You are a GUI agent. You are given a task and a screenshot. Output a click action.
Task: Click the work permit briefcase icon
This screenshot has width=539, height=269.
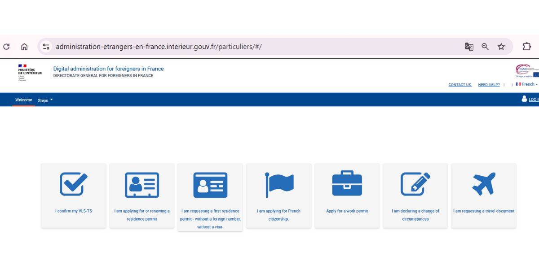pyautogui.click(x=347, y=183)
